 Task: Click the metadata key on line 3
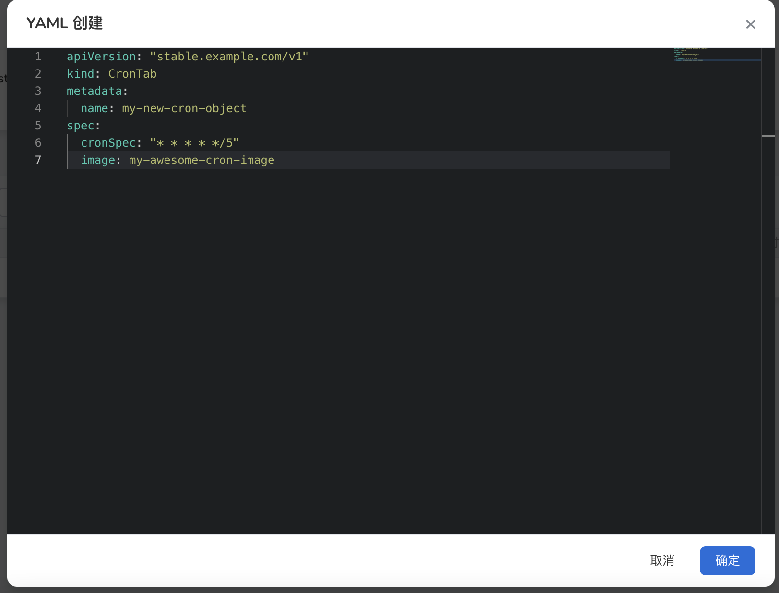(94, 91)
